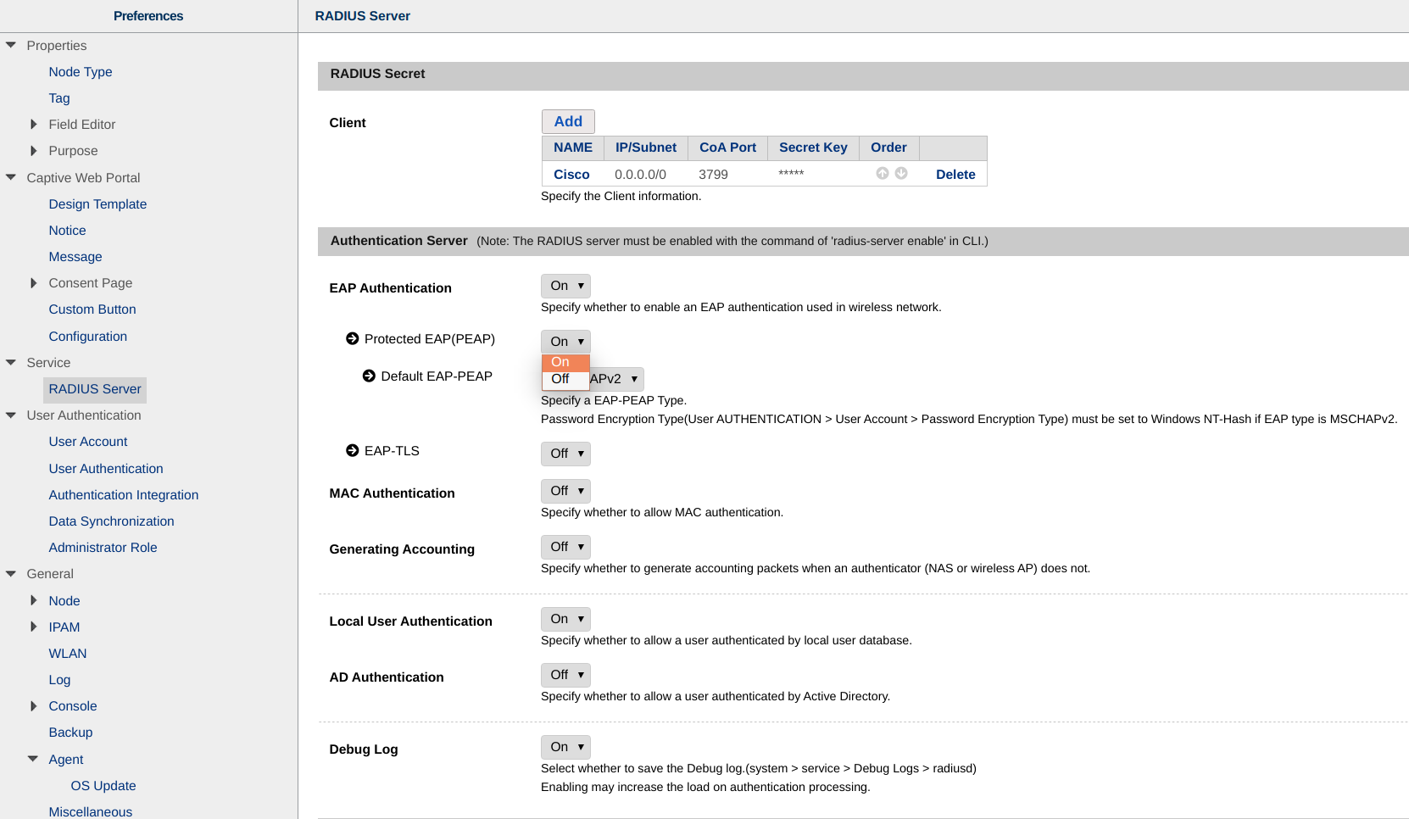Open the Cisco client name link
Image resolution: width=1409 pixels, height=819 pixels.
click(x=571, y=175)
